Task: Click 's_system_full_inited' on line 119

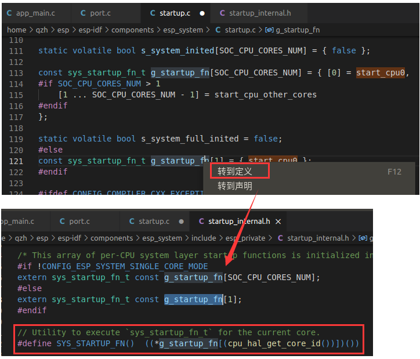Action: click(x=190, y=139)
